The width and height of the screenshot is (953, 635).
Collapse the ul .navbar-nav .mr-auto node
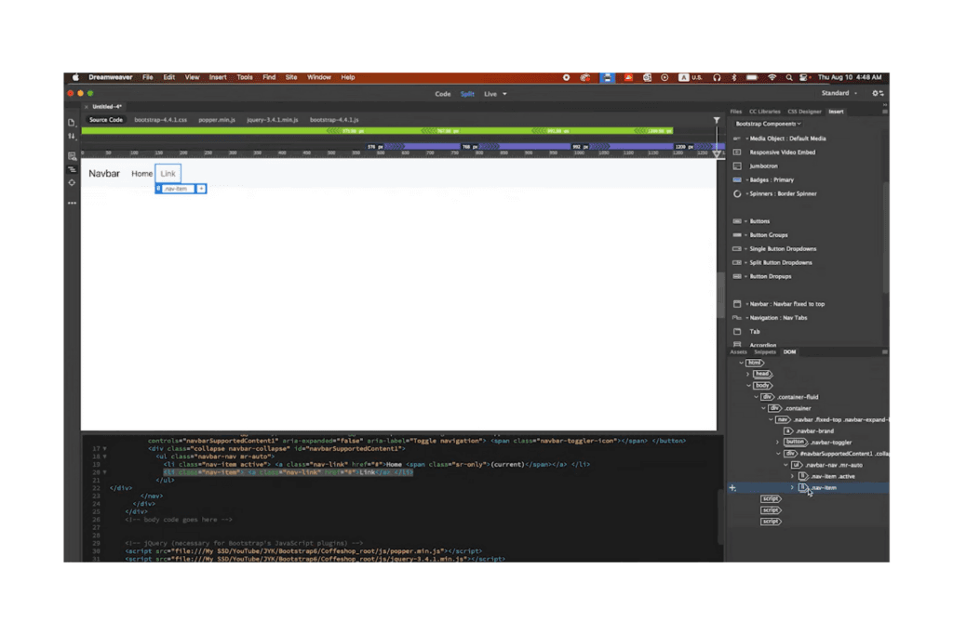tap(785, 465)
